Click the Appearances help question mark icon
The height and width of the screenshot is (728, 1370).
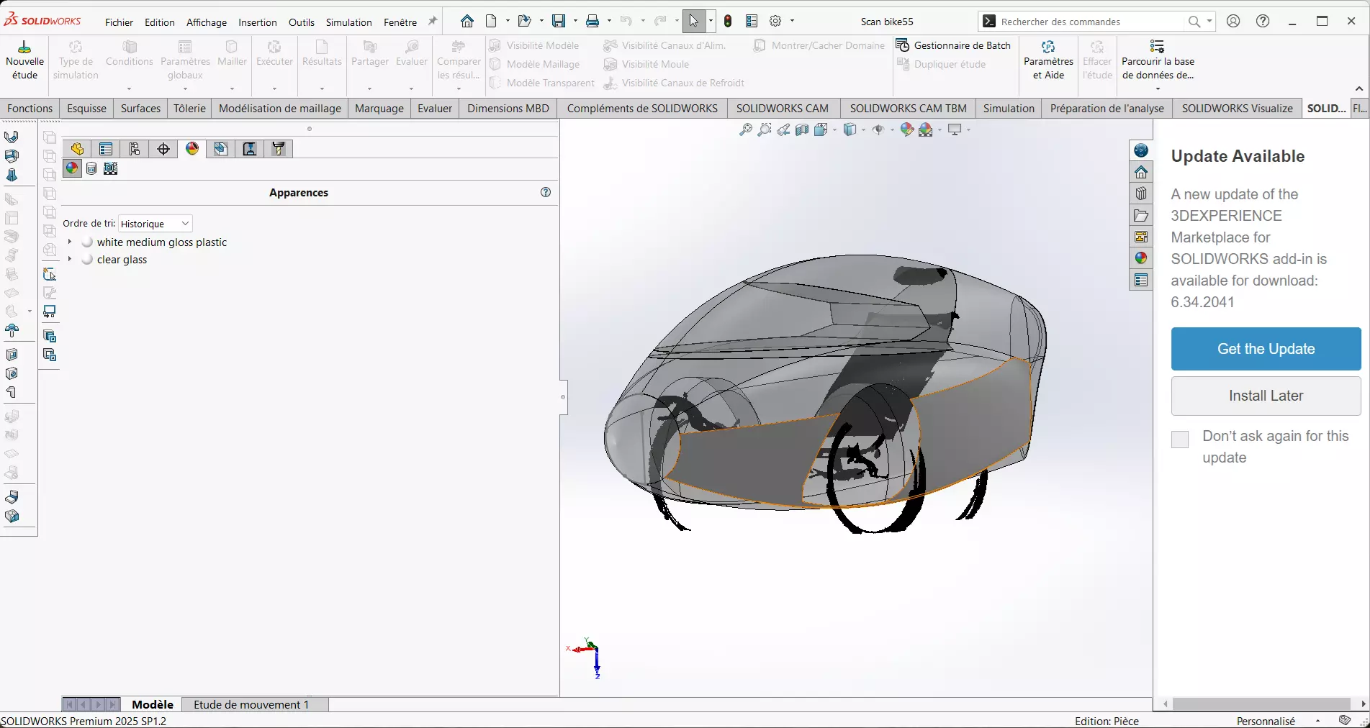(546, 192)
